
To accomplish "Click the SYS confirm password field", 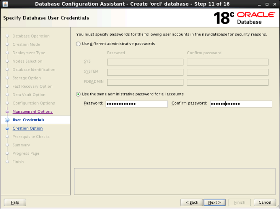I will pos(228,62).
